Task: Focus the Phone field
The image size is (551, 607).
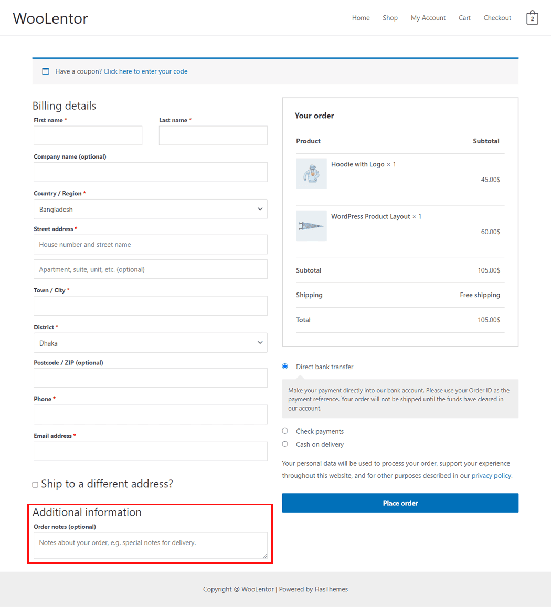Action: pyautogui.click(x=151, y=415)
